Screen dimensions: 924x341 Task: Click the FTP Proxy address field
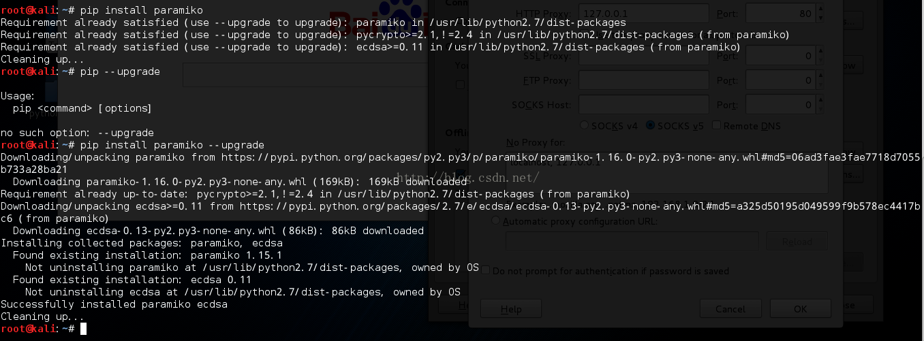[643, 81]
